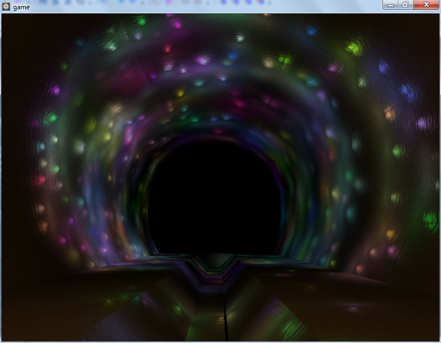Click the green light at top left of tunnel
Viewport: 441px width, 343px height.
(142, 21)
